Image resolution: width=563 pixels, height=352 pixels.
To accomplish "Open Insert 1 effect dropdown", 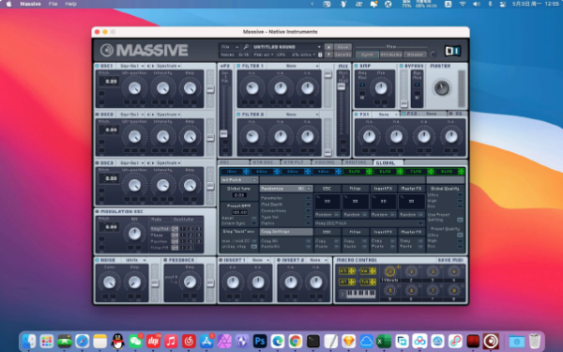I will coord(260,260).
